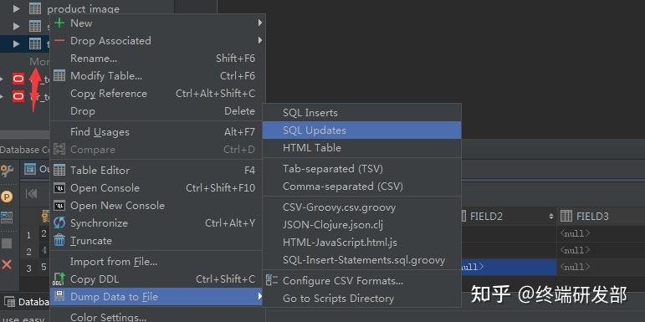Open the wrench settings icon in left toolbar

[7, 171]
